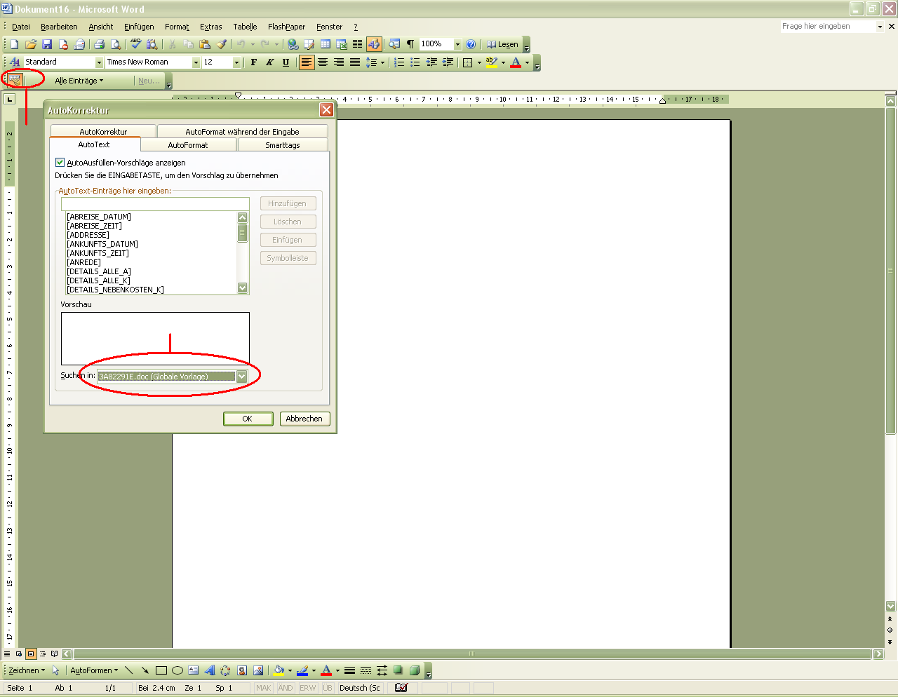Toggle the paragraph marks (¶) icon

click(x=410, y=44)
